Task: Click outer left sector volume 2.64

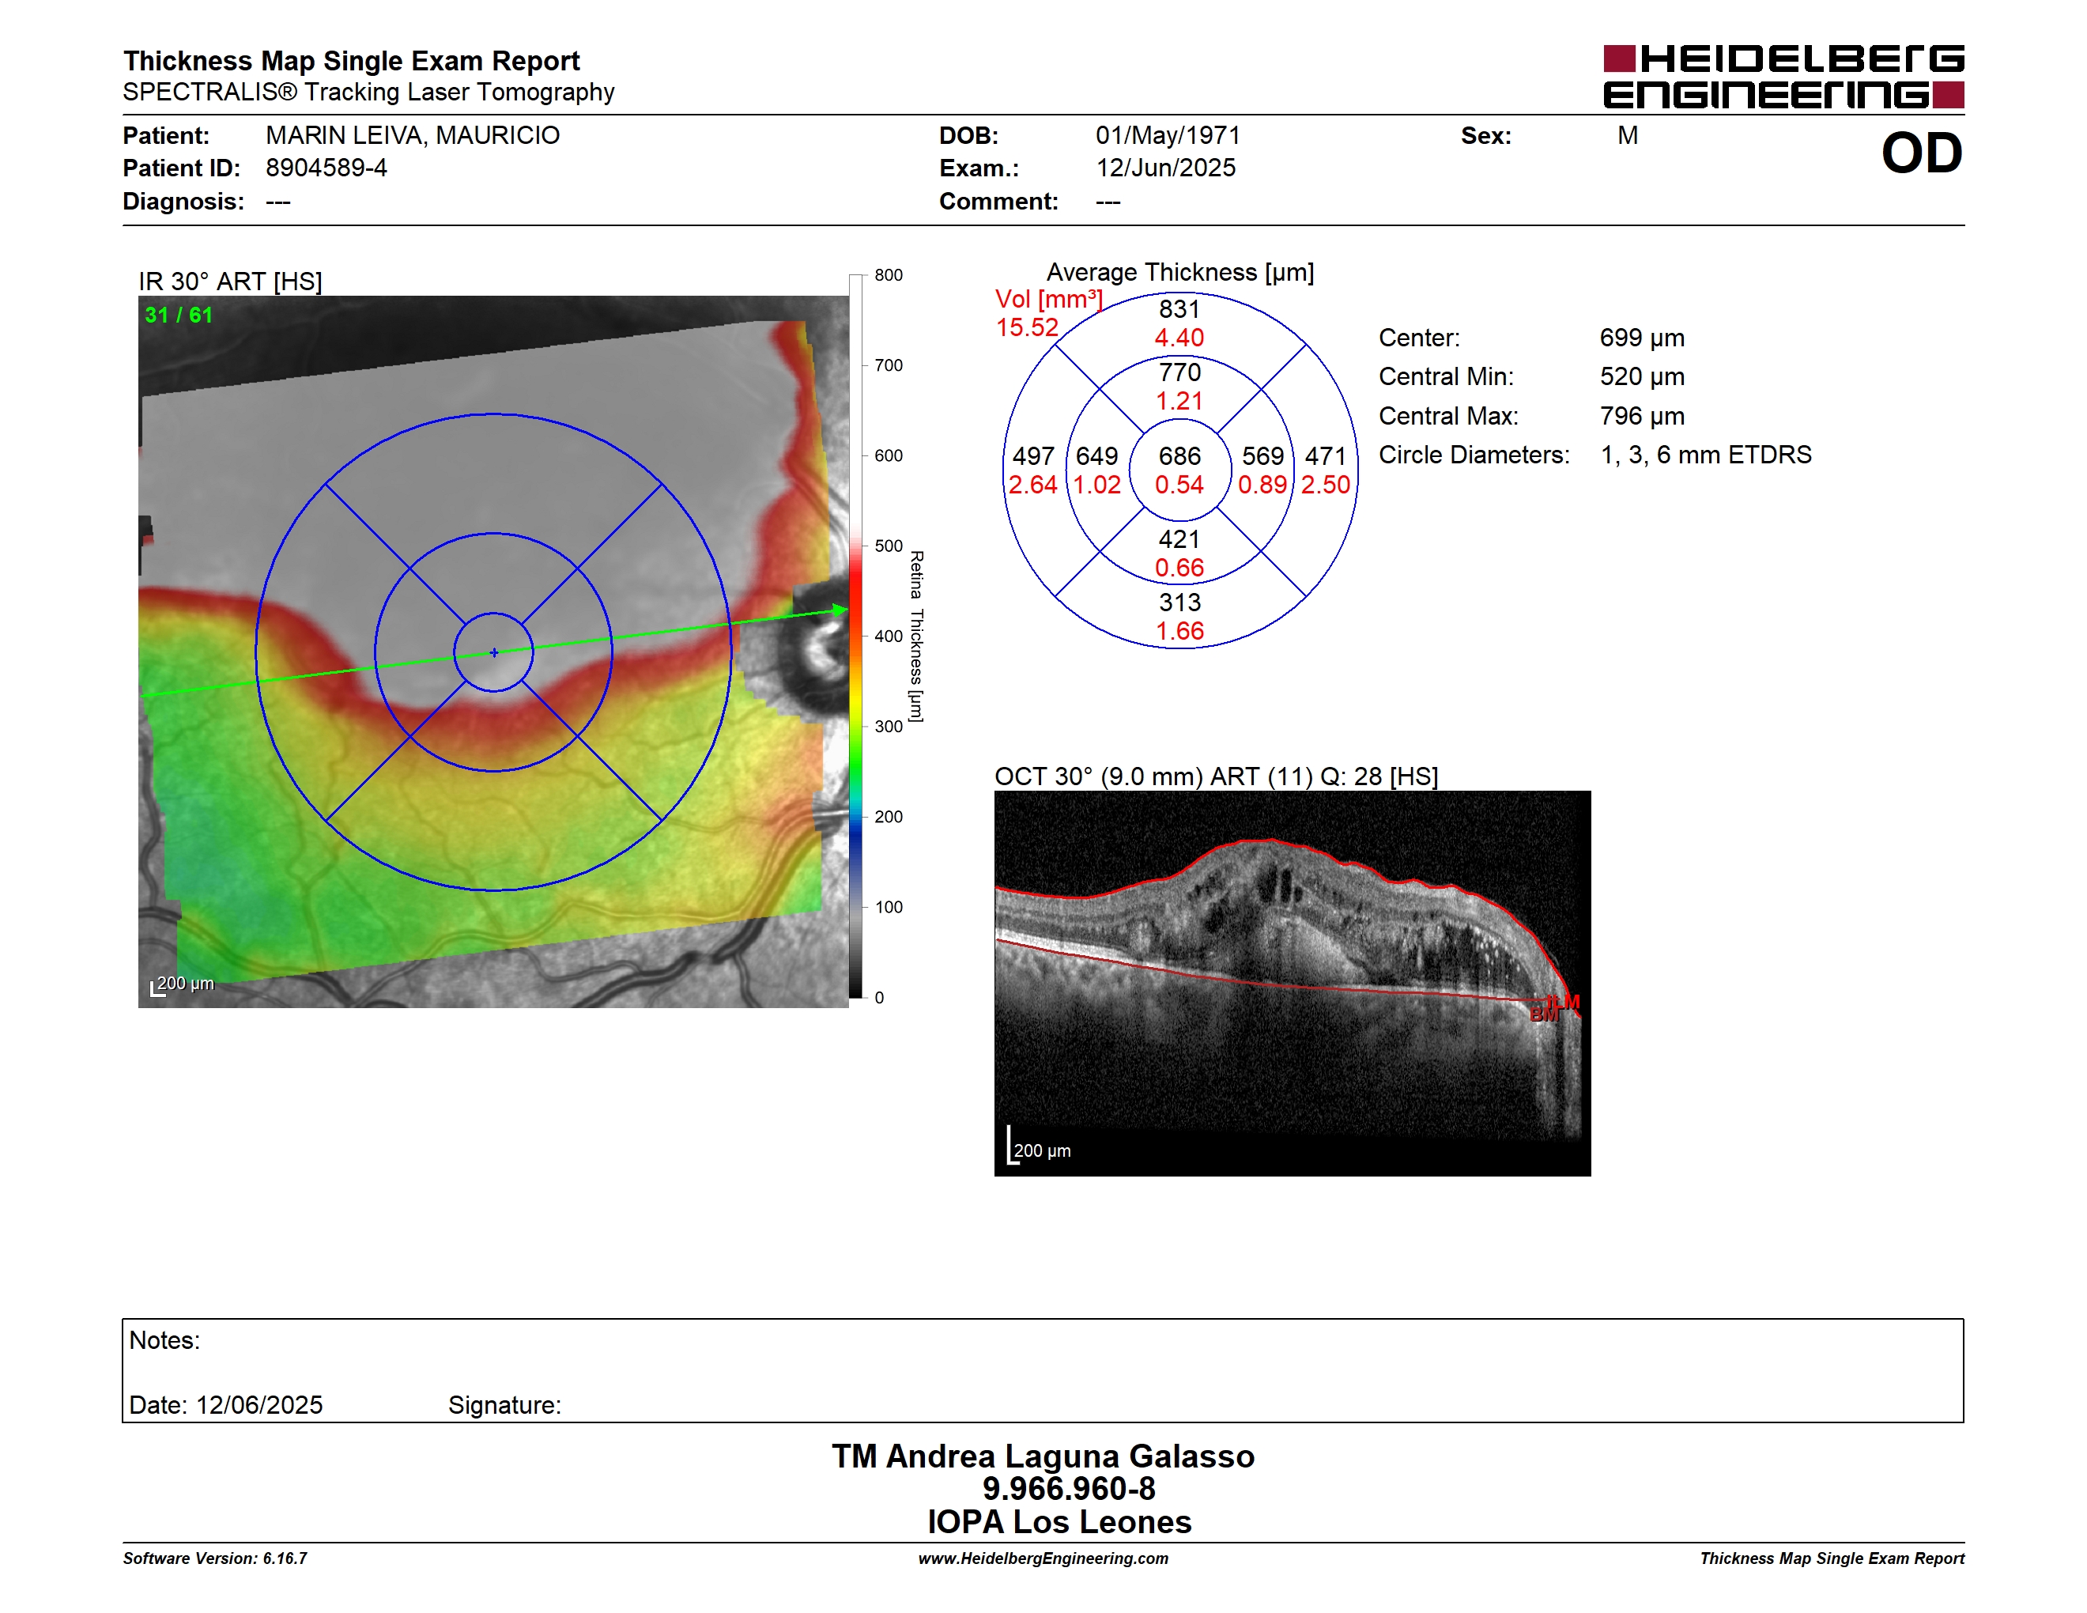Action: pos(1033,485)
